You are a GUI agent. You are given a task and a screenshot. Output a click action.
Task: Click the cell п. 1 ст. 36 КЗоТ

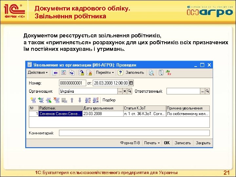coord(145,114)
